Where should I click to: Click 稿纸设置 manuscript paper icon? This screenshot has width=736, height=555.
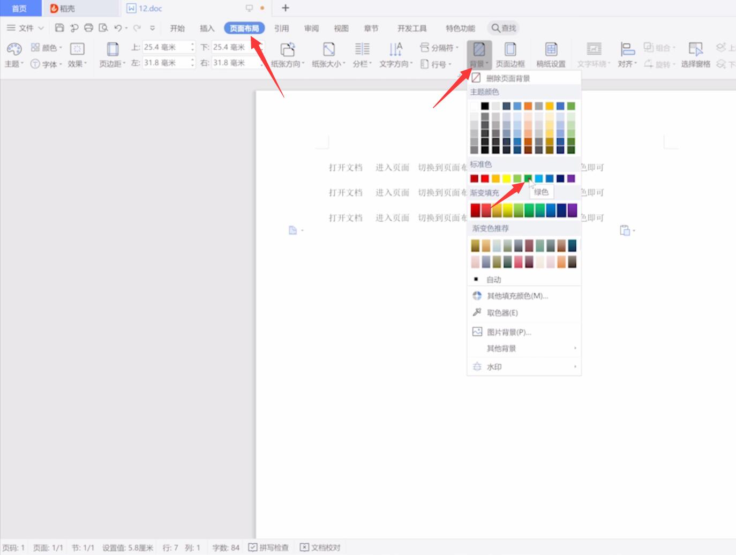pyautogui.click(x=551, y=49)
